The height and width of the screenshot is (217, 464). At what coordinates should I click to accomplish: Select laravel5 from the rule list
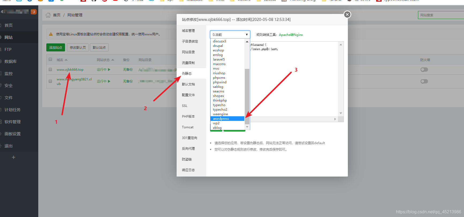click(227, 59)
